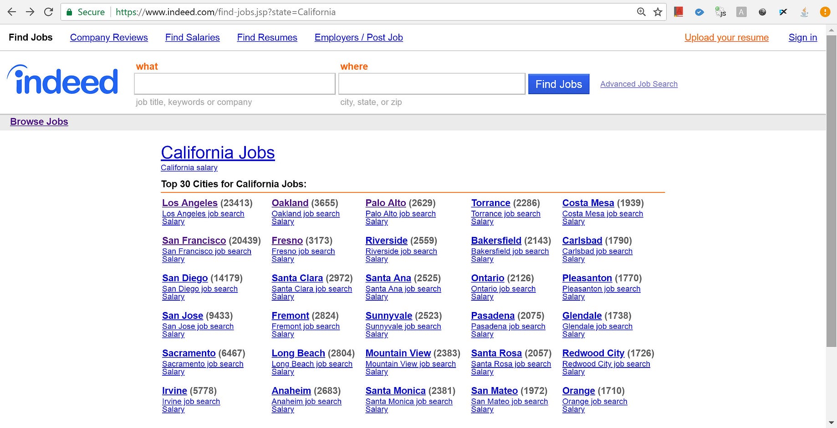Screen dimensions: 837x428
Task: Open Employers / Post Job navigation link
Action: [359, 37]
